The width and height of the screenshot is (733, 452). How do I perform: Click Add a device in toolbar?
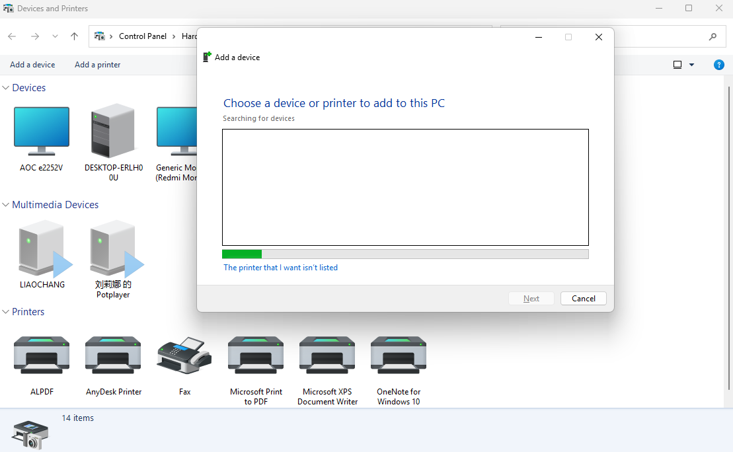coord(32,65)
